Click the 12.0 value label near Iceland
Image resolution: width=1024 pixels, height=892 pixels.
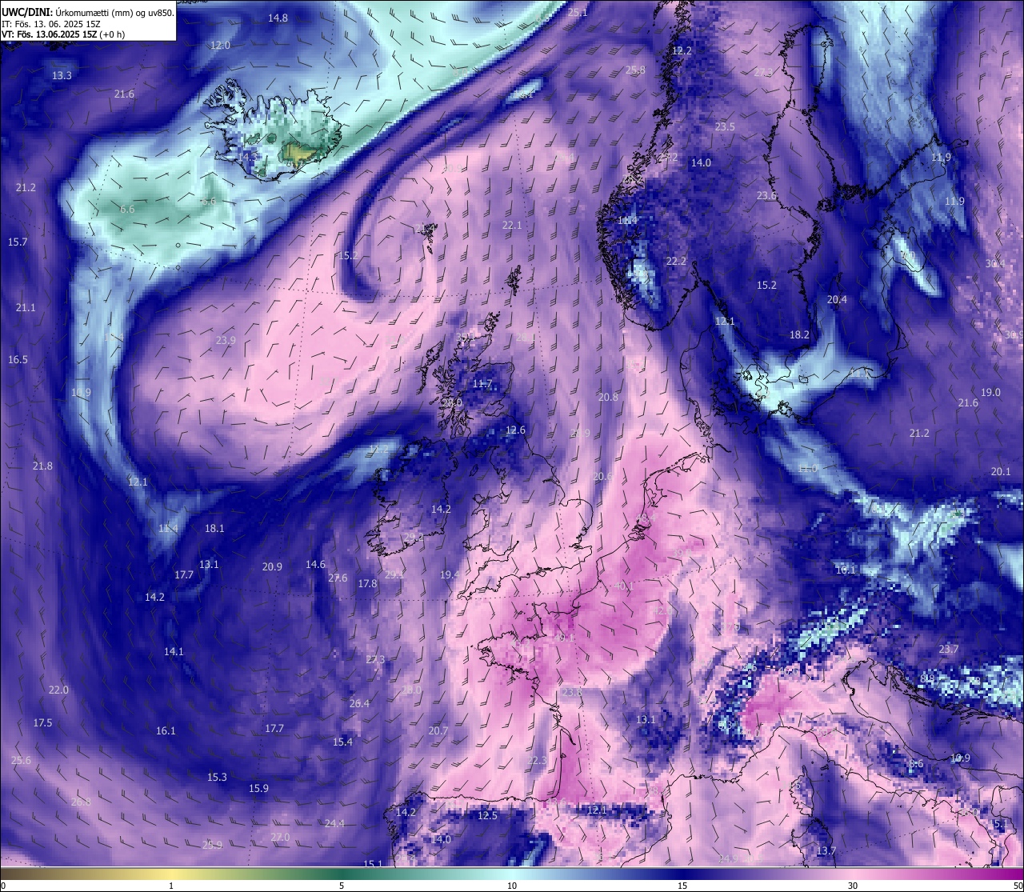click(220, 46)
